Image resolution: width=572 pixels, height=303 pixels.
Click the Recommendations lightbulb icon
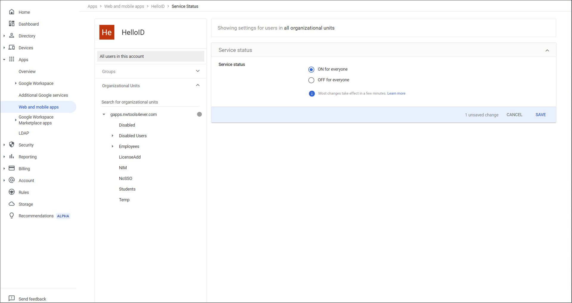(12, 216)
